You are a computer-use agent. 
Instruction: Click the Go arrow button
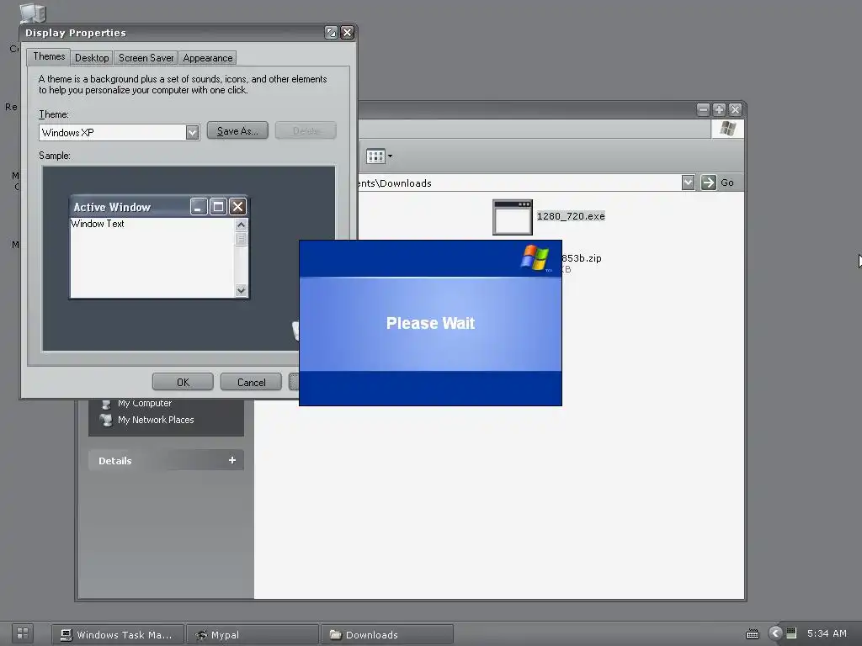pos(709,183)
